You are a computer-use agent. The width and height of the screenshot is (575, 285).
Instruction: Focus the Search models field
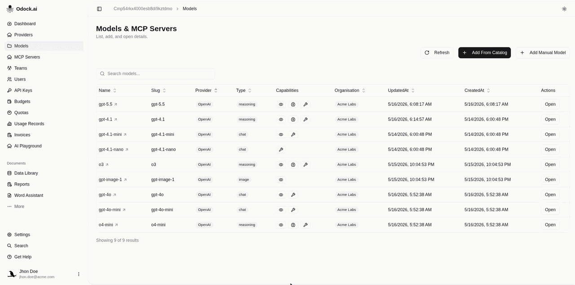[155, 73]
